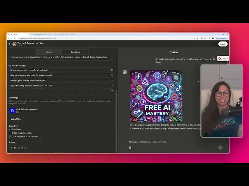Click the configure panel vertical scrollbar
The image size is (249, 186).
116,121
